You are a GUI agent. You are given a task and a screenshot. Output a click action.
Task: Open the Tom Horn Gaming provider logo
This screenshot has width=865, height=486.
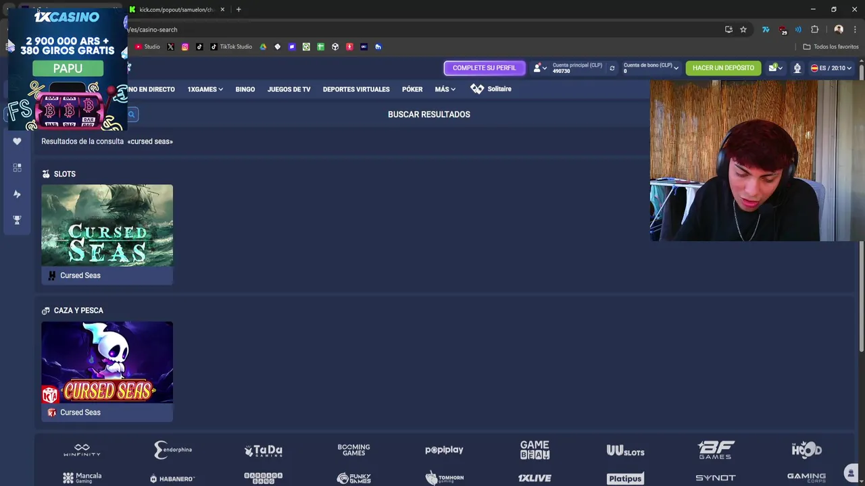point(444,478)
